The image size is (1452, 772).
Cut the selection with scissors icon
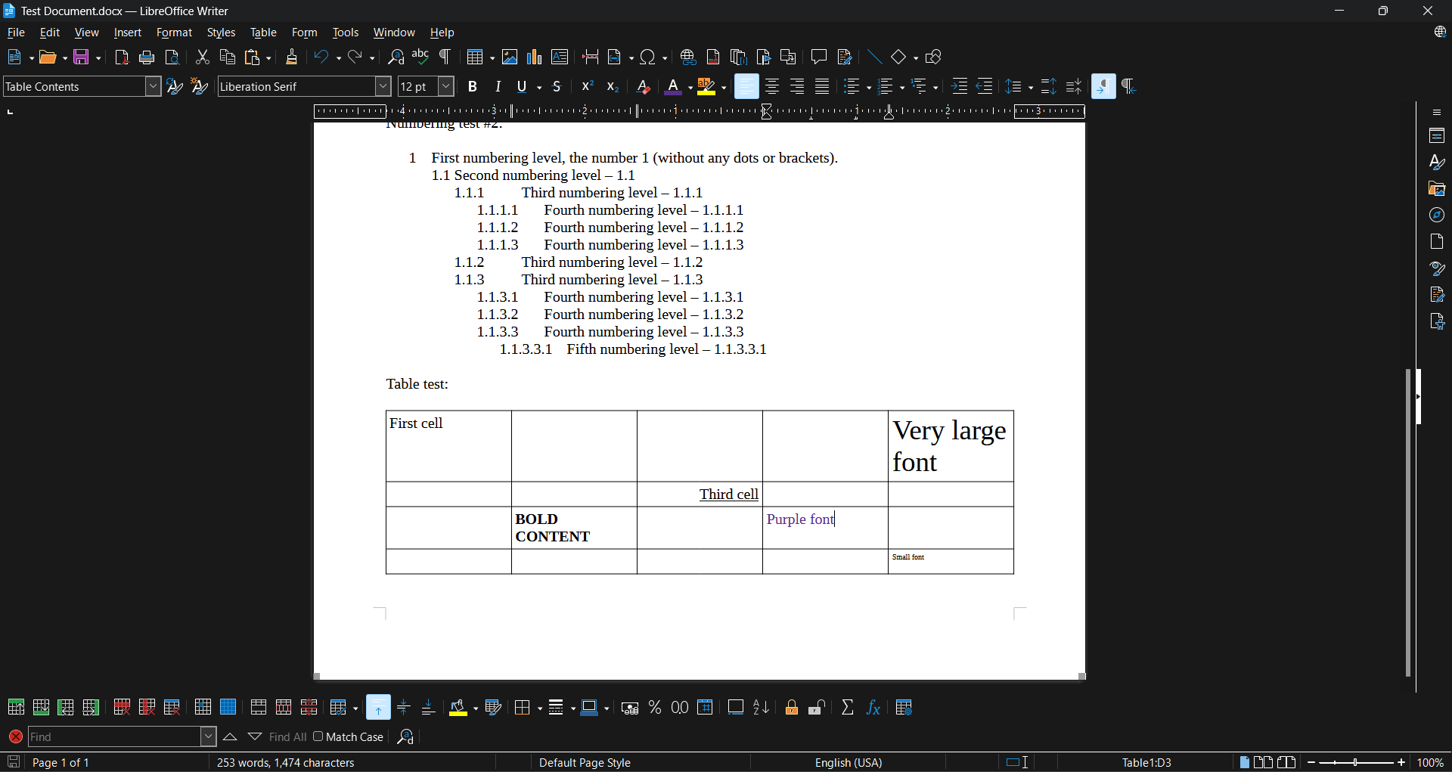(202, 57)
